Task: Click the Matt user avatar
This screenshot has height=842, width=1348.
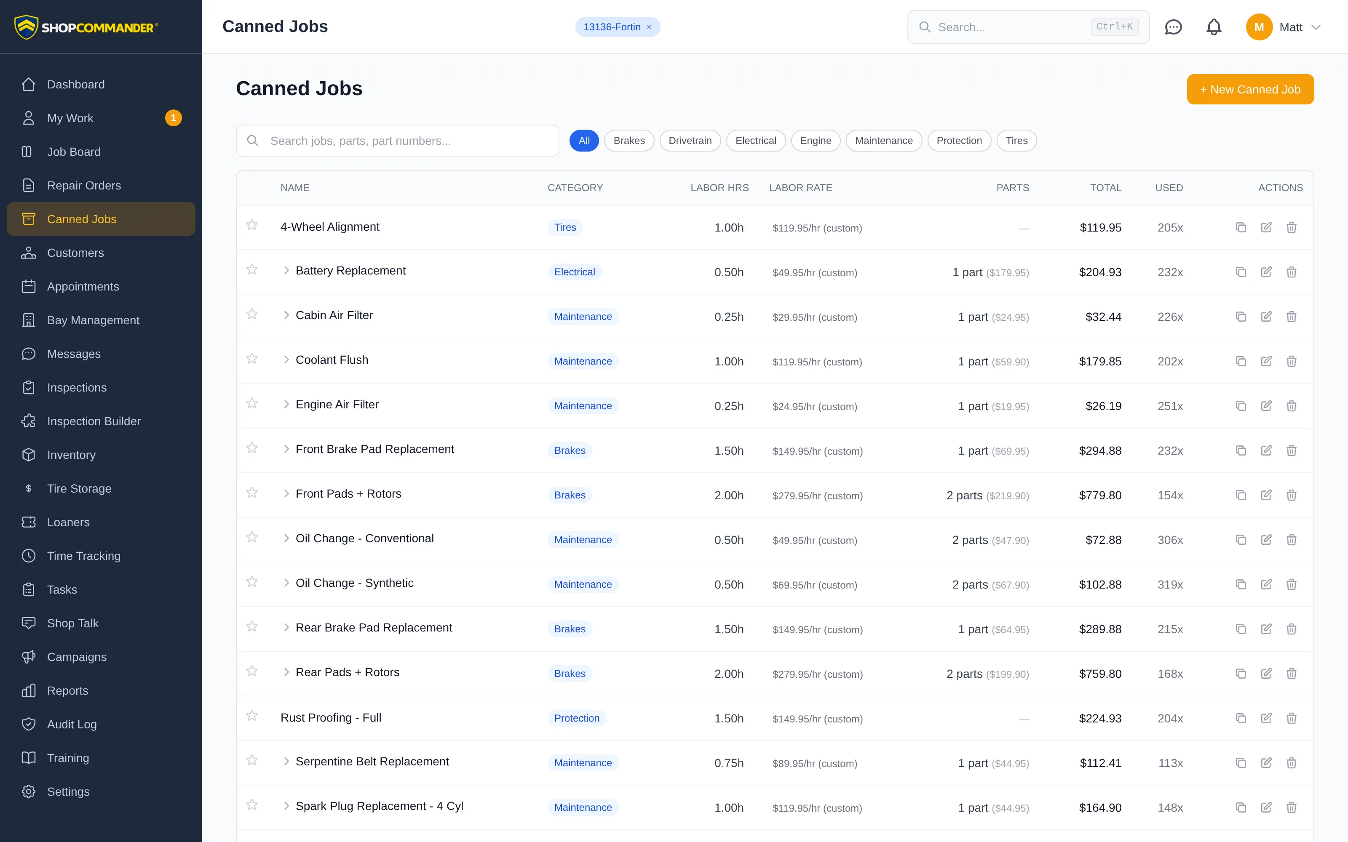Action: click(x=1259, y=27)
